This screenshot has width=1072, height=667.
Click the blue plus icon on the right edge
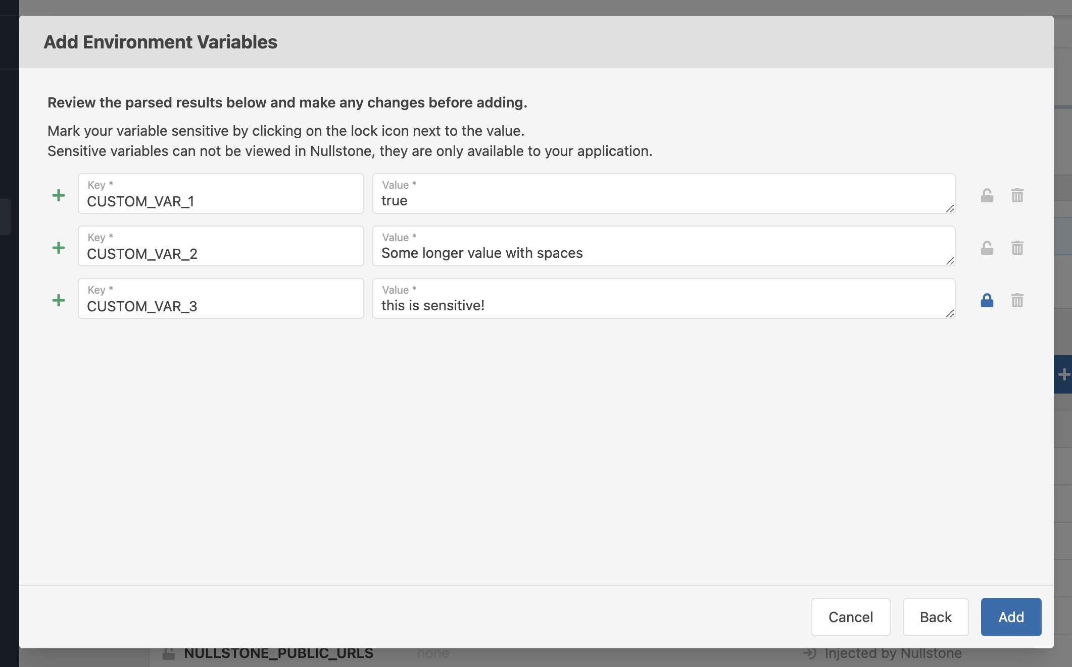coord(1065,374)
